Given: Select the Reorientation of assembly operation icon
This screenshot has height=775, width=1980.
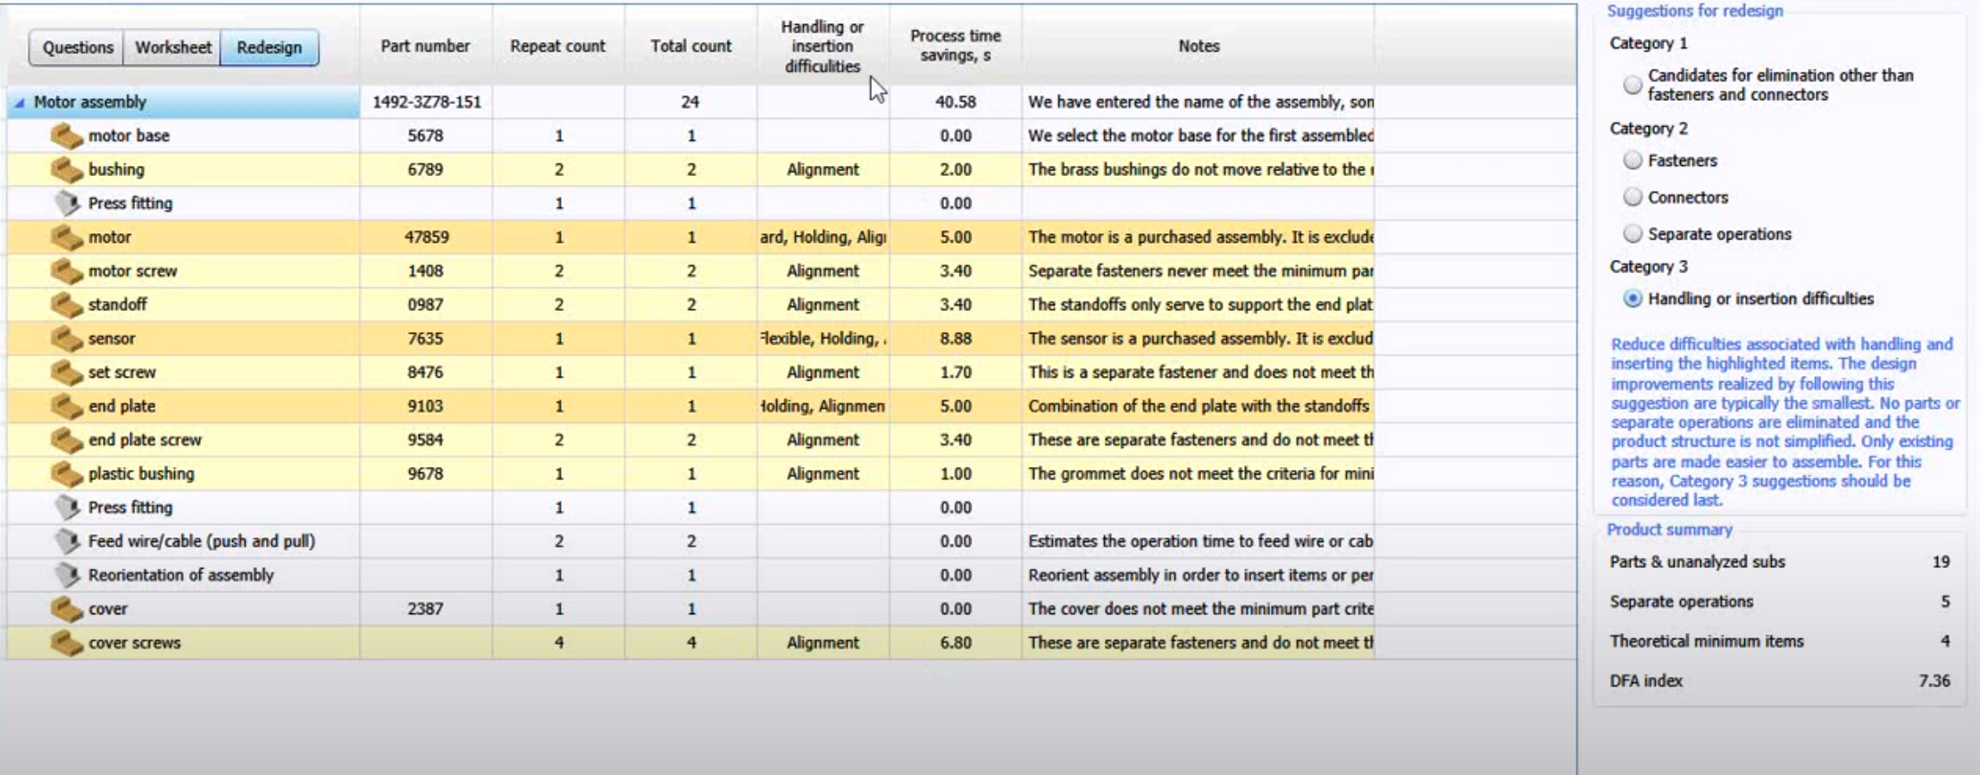Looking at the screenshot, I should pos(67,575).
